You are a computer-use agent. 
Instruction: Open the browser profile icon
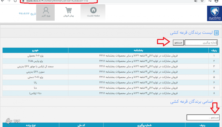click(x=216, y=1)
